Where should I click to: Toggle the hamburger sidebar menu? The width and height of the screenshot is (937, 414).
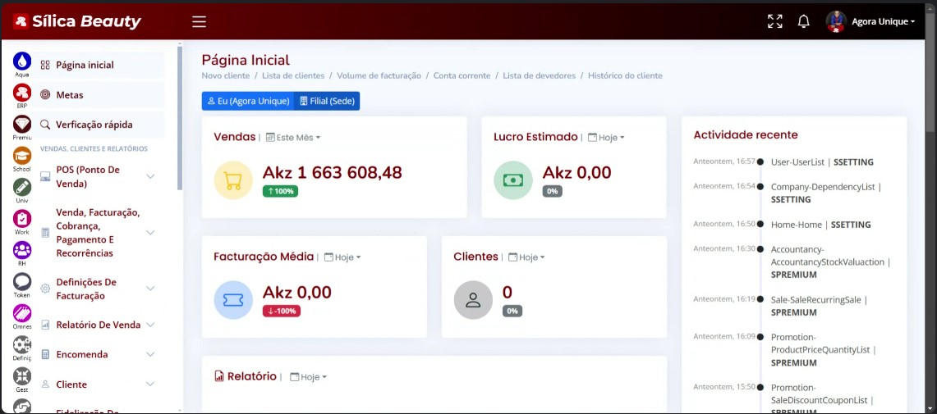(x=199, y=21)
